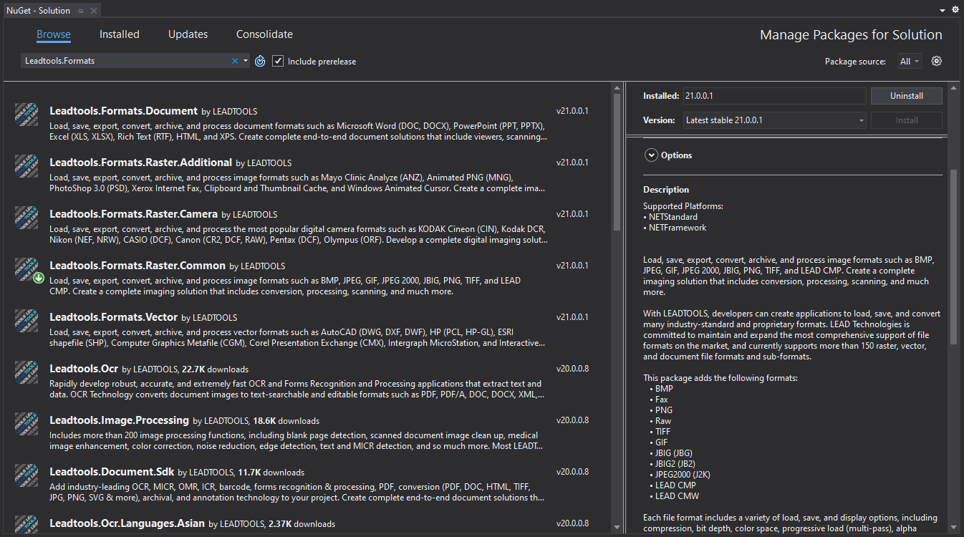Click the Leadtools.Formats.Raster.Common package icon
The image size is (964, 537).
pos(26,269)
